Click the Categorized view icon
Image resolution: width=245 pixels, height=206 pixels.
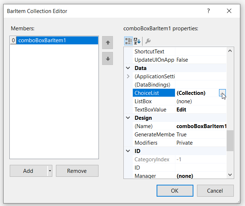tap(128, 41)
